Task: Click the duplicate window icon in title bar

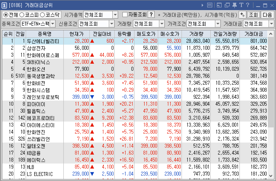Action: click(227, 5)
